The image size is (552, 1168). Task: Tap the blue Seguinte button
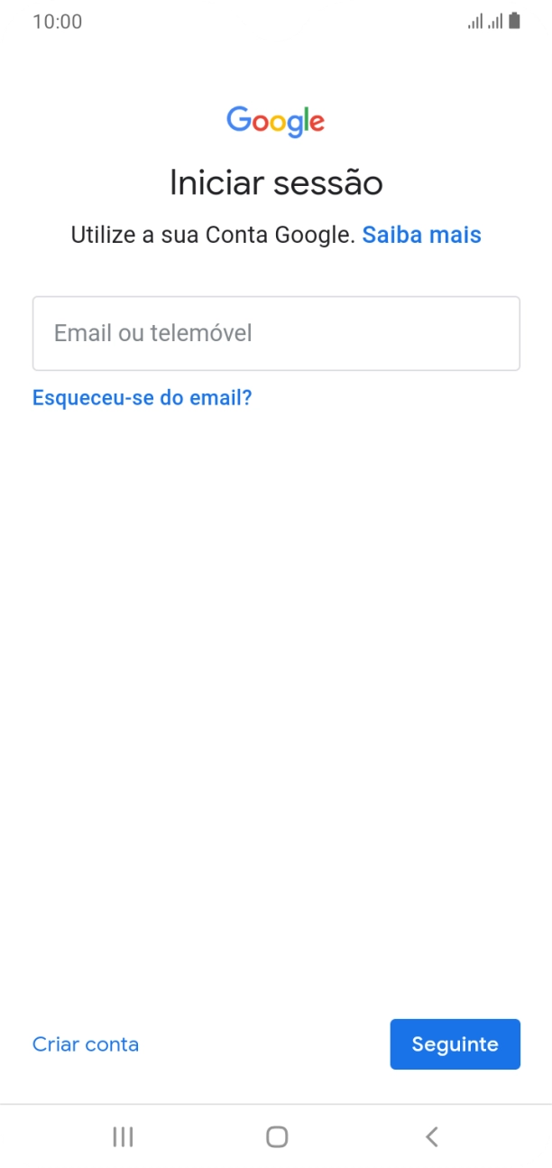[455, 1044]
